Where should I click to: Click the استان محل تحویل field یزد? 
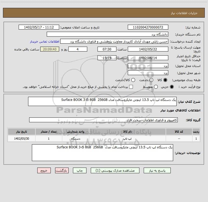point(148,66)
